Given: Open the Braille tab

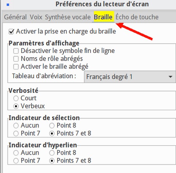Looking at the screenshot, I should click(x=103, y=17).
